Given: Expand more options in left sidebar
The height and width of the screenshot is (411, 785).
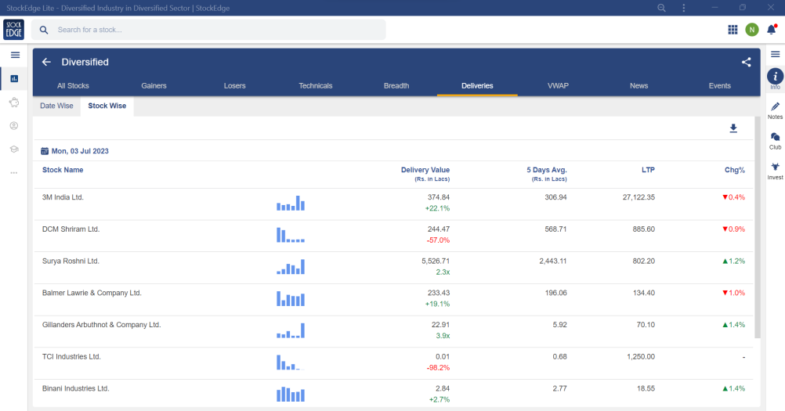Looking at the screenshot, I should [x=14, y=172].
